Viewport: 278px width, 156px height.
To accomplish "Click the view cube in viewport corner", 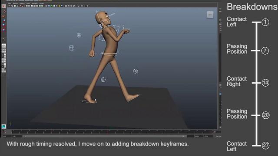I will click(210, 15).
